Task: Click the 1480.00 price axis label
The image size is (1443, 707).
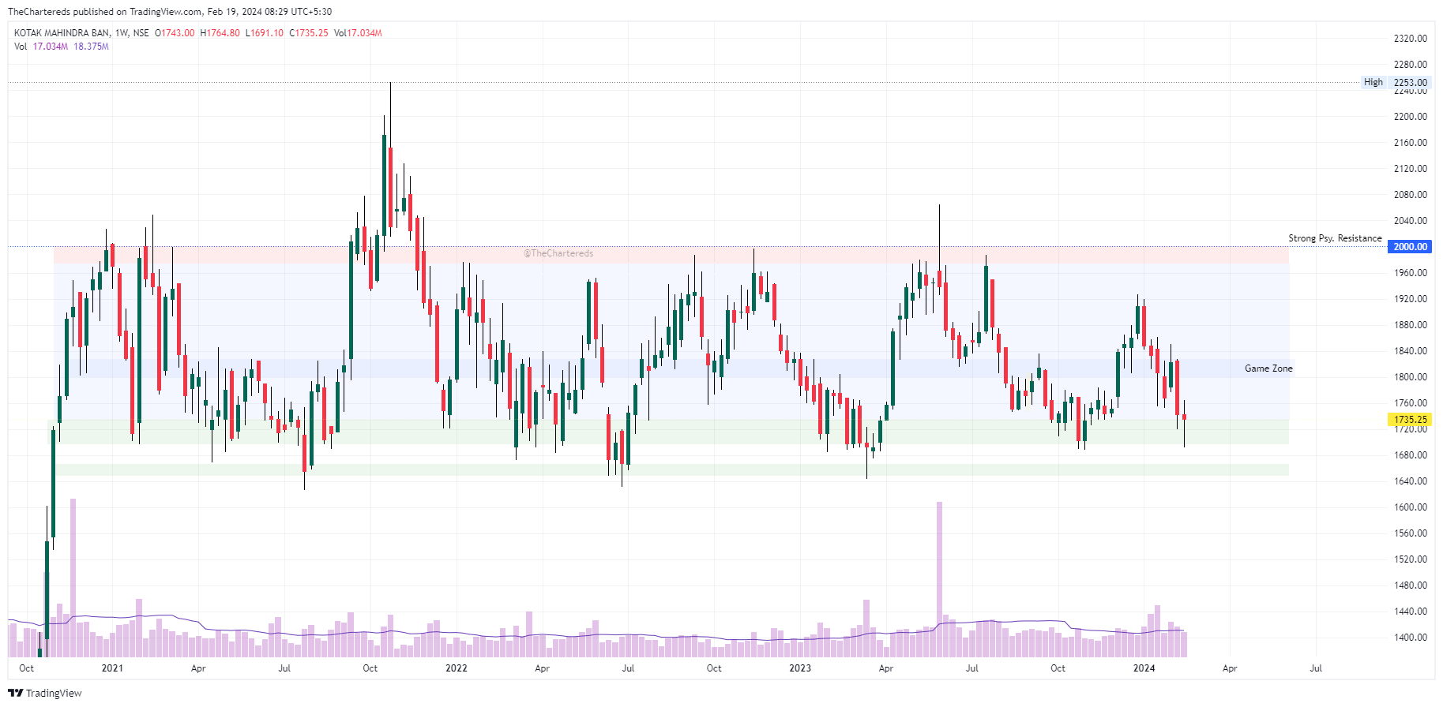Action: (1410, 585)
